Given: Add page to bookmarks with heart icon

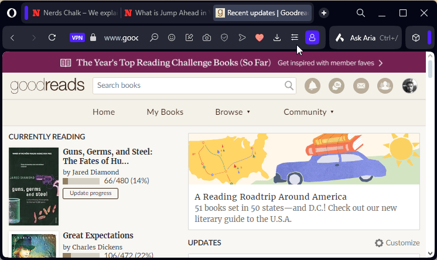Looking at the screenshot, I should pos(260,37).
